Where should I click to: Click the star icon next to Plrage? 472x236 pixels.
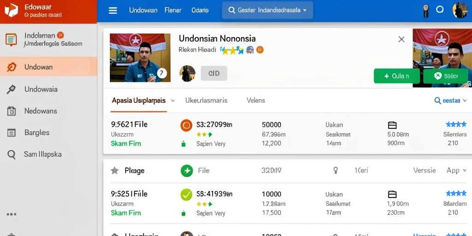(114, 171)
